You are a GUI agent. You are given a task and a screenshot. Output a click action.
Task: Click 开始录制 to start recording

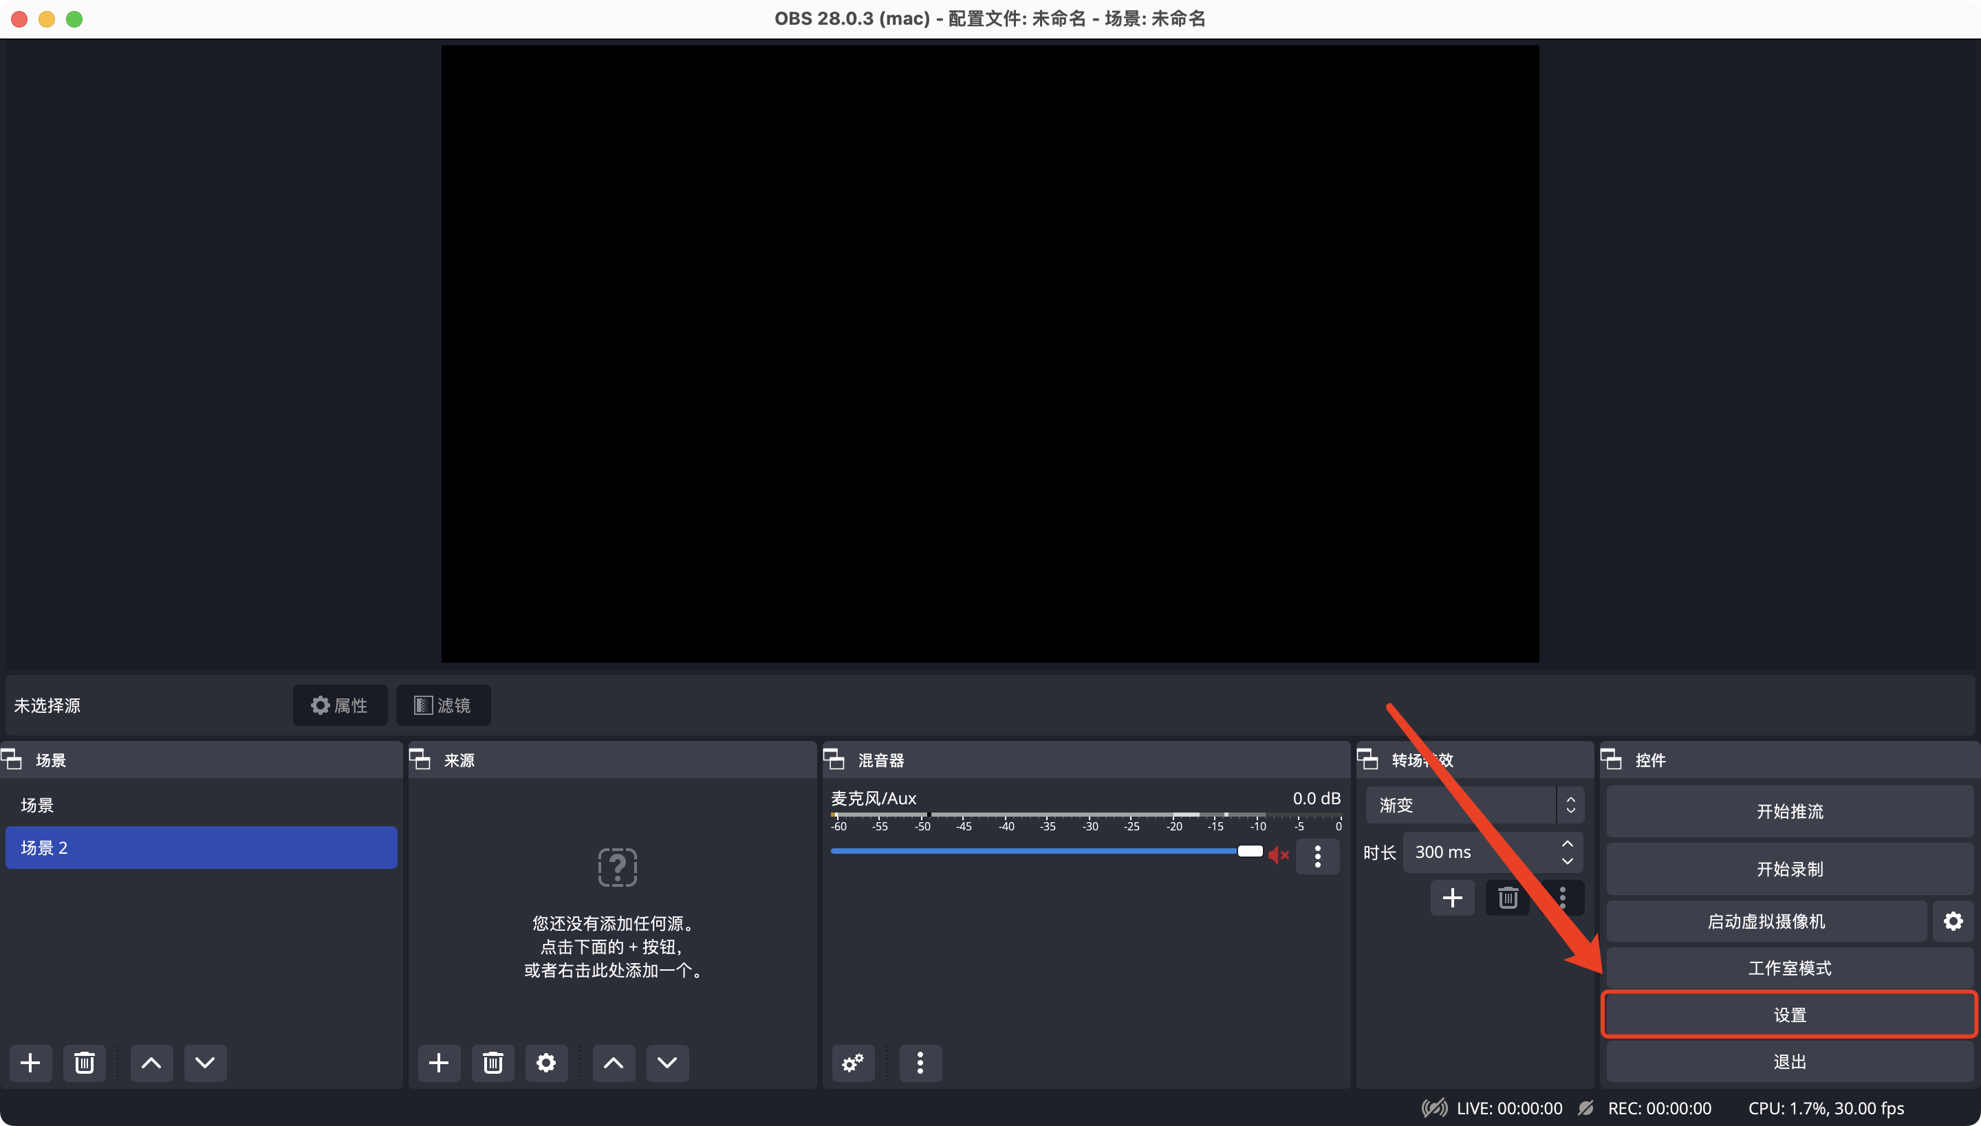point(1788,869)
